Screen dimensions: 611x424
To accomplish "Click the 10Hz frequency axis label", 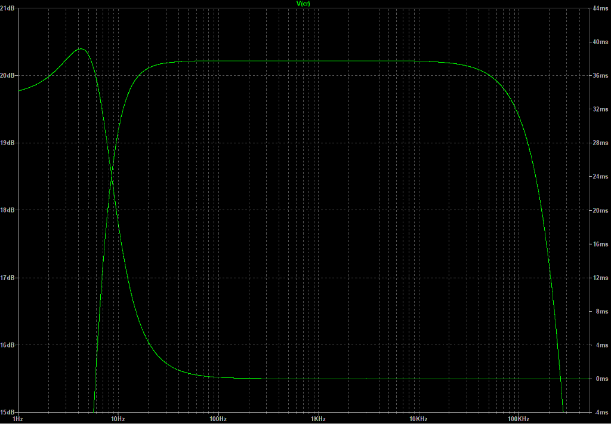I will pyautogui.click(x=118, y=419).
